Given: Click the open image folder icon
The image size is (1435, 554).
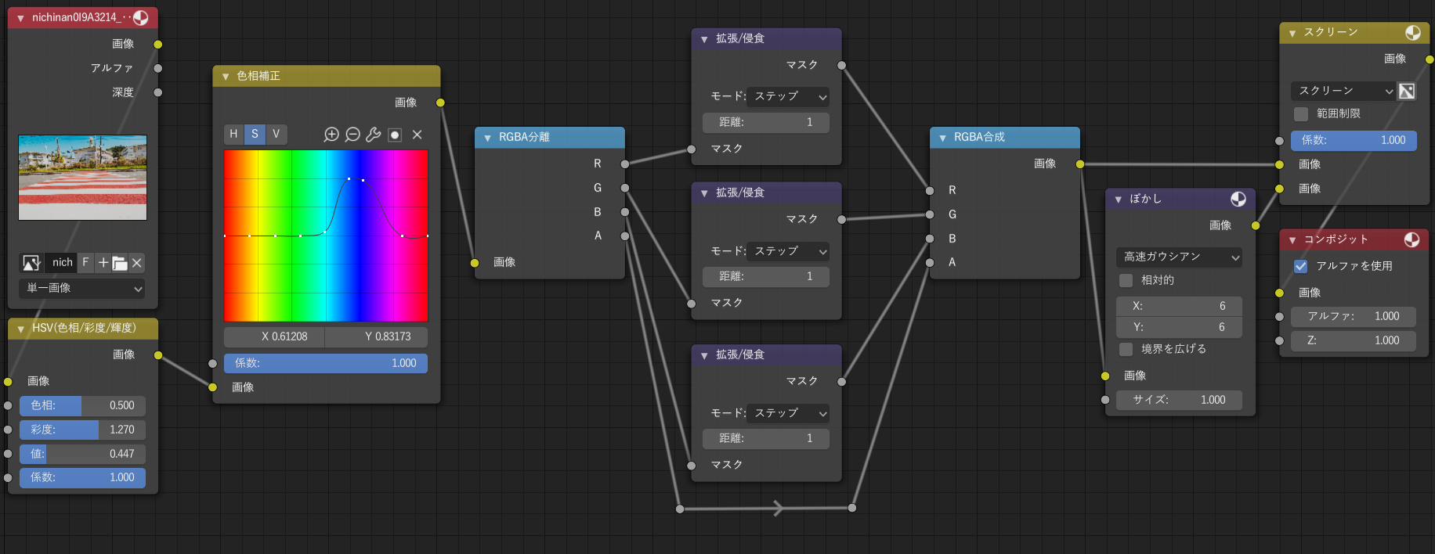Looking at the screenshot, I should coord(120,263).
